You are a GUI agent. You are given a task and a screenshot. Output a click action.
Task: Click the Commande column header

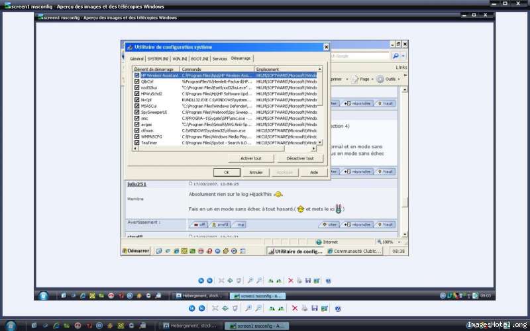coord(217,69)
